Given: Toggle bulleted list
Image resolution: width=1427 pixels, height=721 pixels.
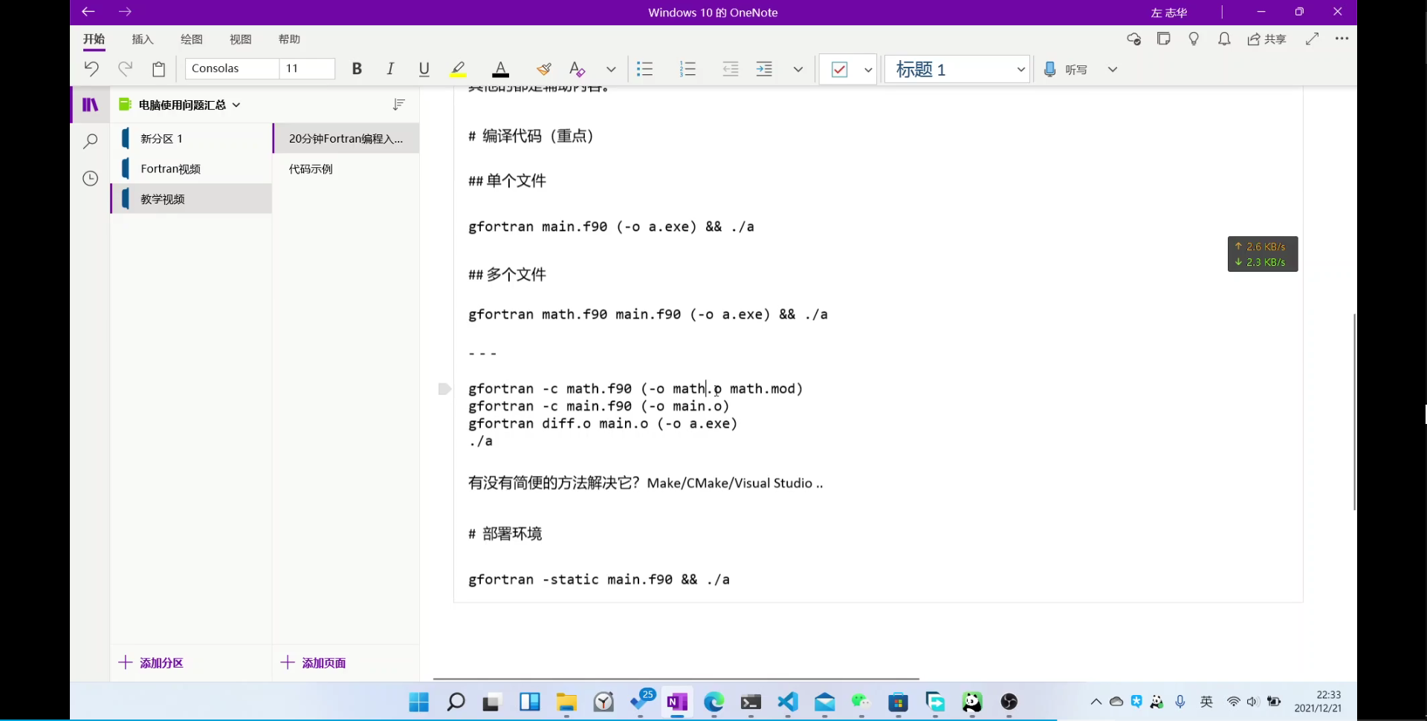Looking at the screenshot, I should click(645, 69).
